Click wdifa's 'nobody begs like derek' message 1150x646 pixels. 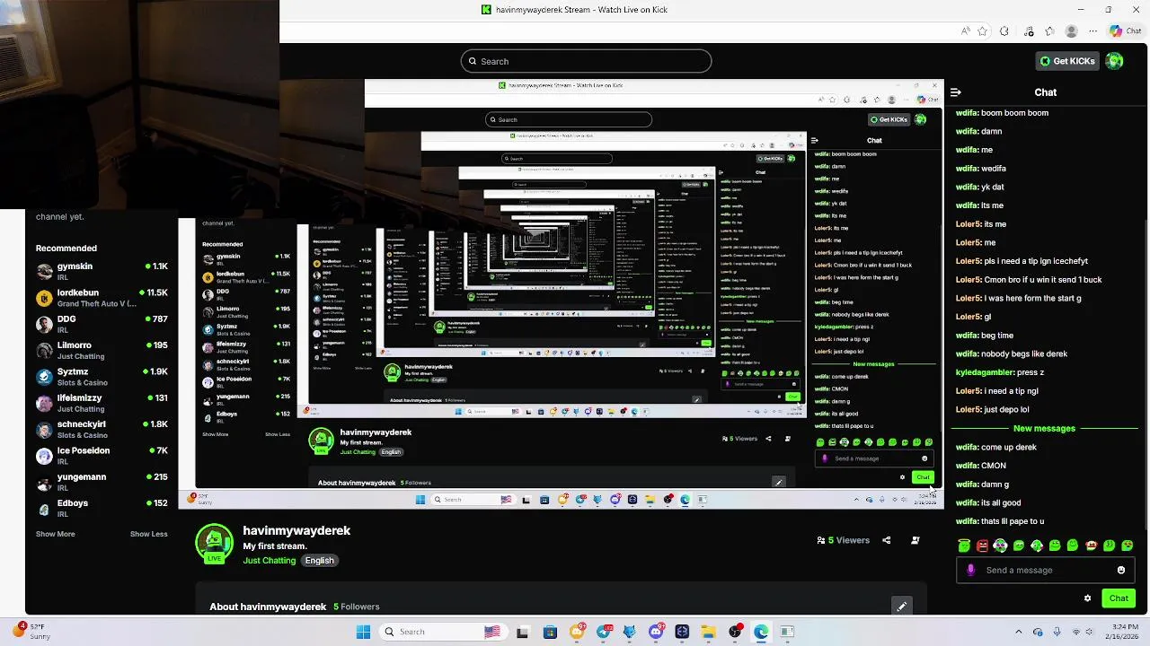click(x=1012, y=354)
